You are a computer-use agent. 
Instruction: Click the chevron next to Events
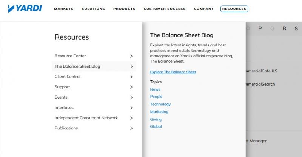[131, 97]
